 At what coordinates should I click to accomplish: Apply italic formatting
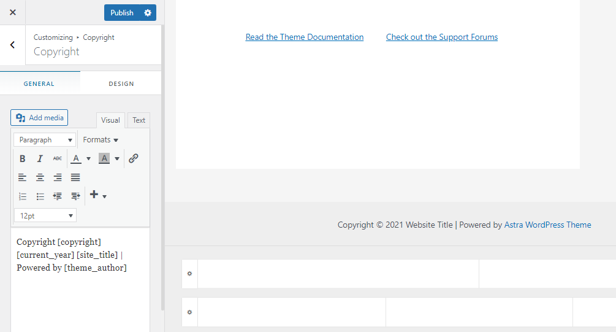point(40,159)
